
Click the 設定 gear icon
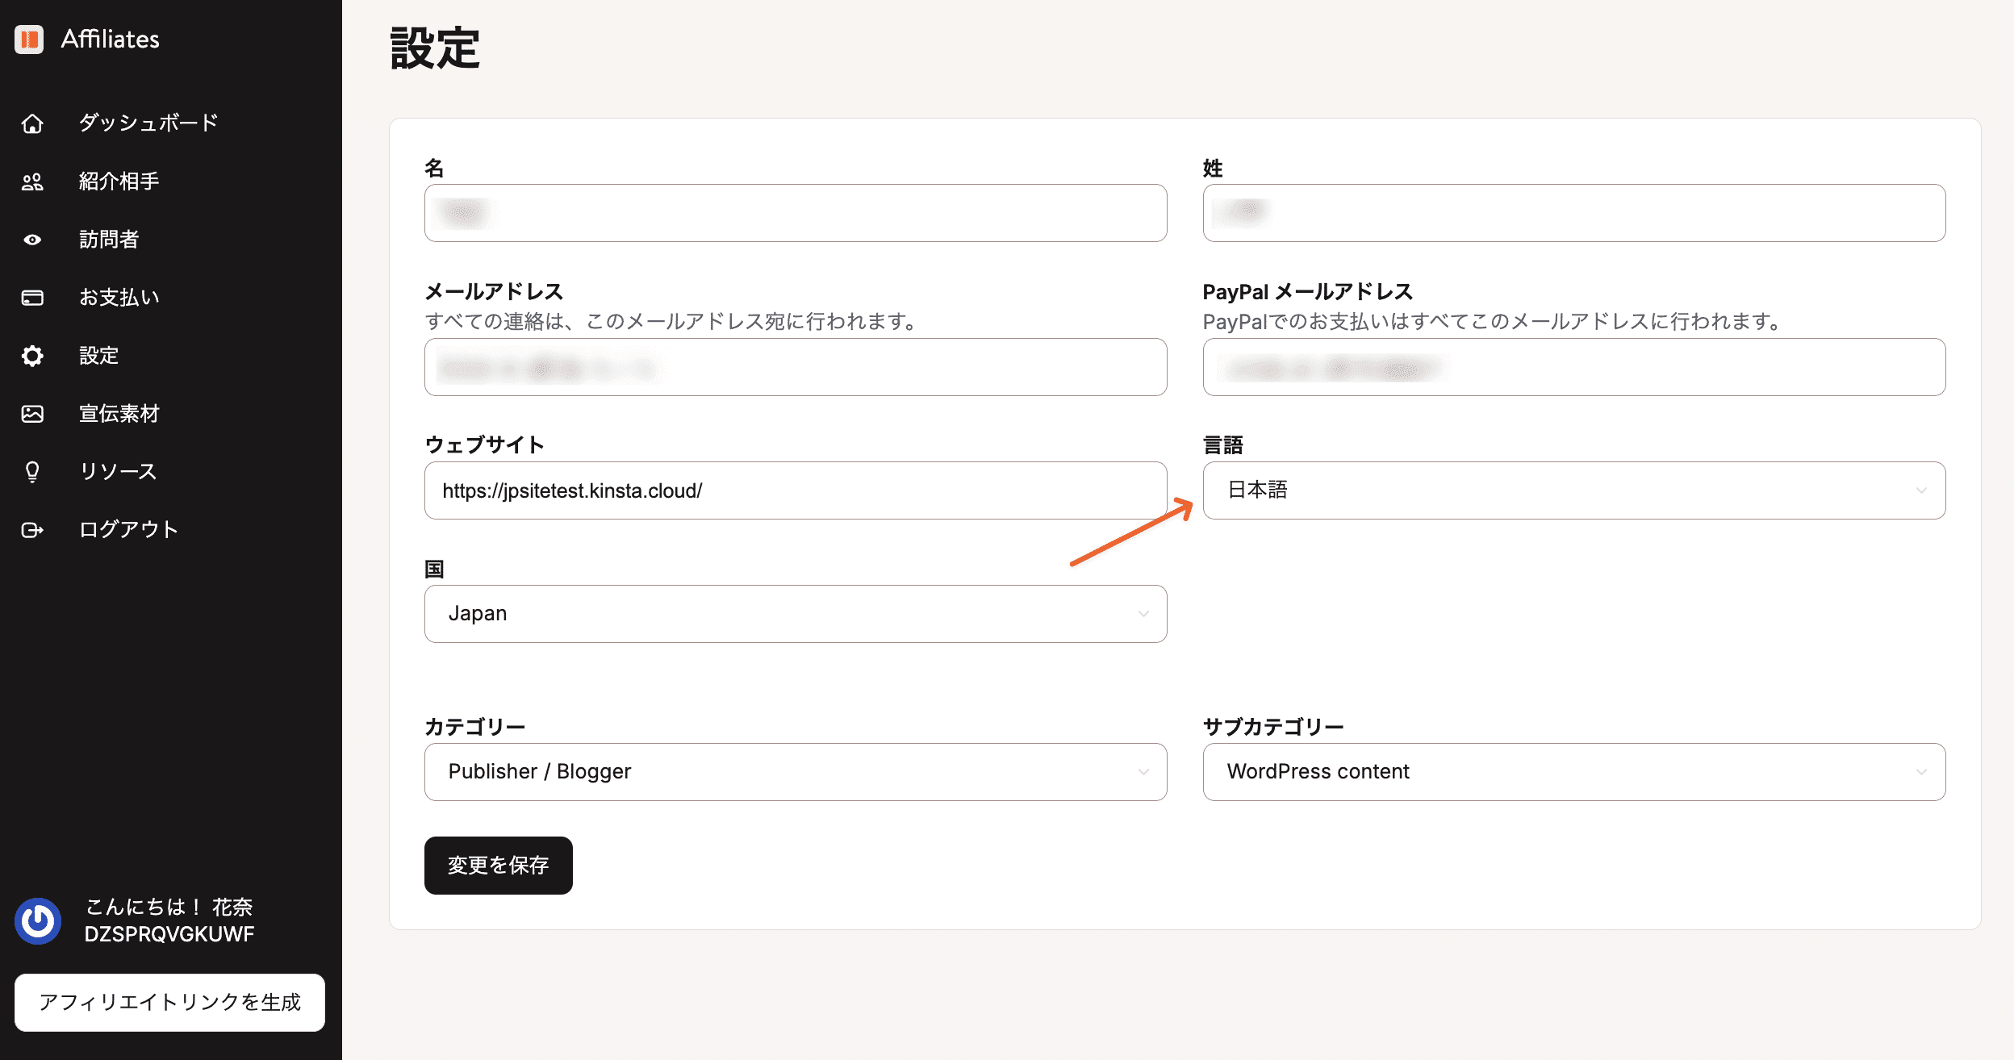pos(32,356)
